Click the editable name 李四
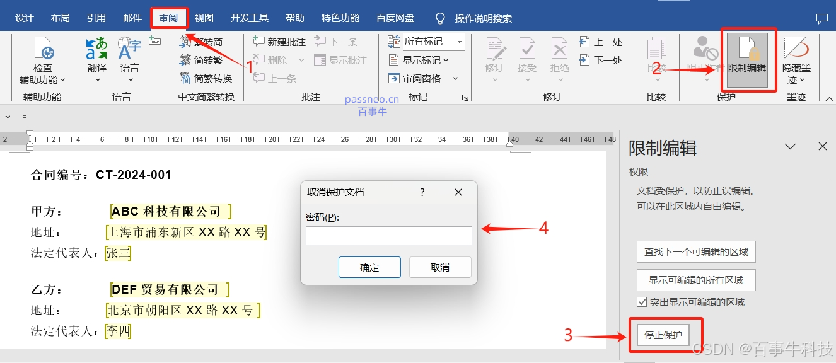 point(118,331)
